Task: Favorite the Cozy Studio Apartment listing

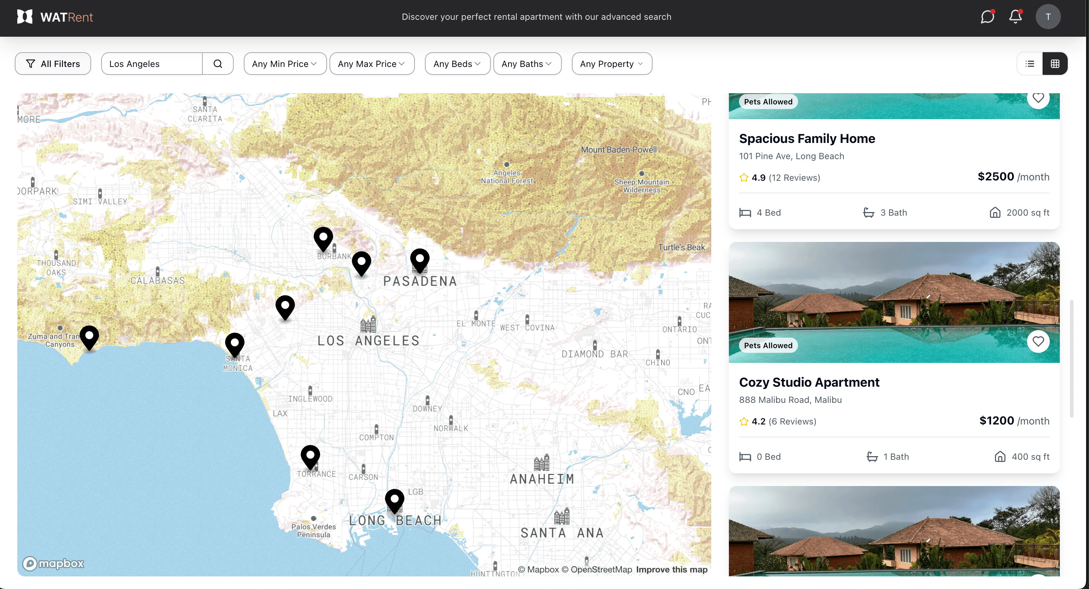Action: click(1038, 341)
